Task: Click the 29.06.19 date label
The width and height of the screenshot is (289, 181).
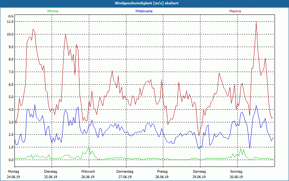Action: click(199, 177)
